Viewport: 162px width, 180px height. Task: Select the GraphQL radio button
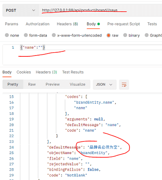coord(147,35)
